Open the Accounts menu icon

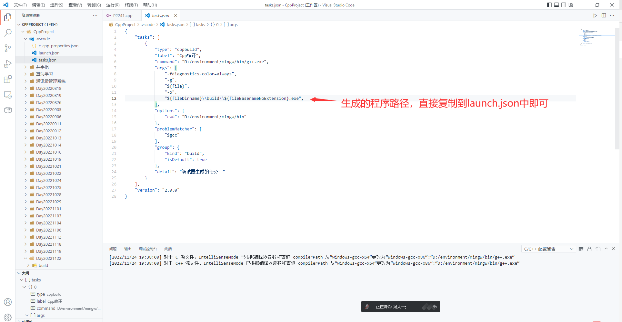[x=8, y=302]
